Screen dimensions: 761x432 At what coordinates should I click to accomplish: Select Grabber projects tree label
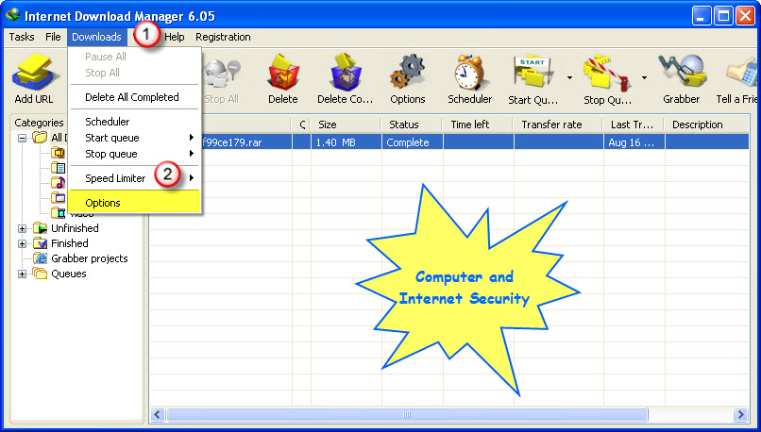click(x=90, y=258)
